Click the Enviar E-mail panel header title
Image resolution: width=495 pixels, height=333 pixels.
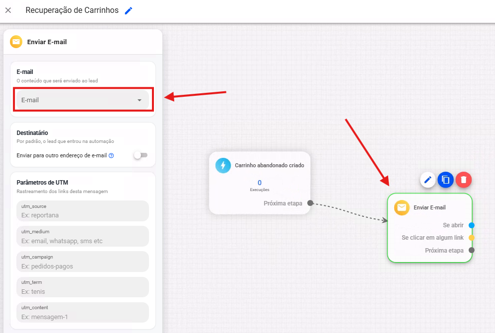pos(47,42)
